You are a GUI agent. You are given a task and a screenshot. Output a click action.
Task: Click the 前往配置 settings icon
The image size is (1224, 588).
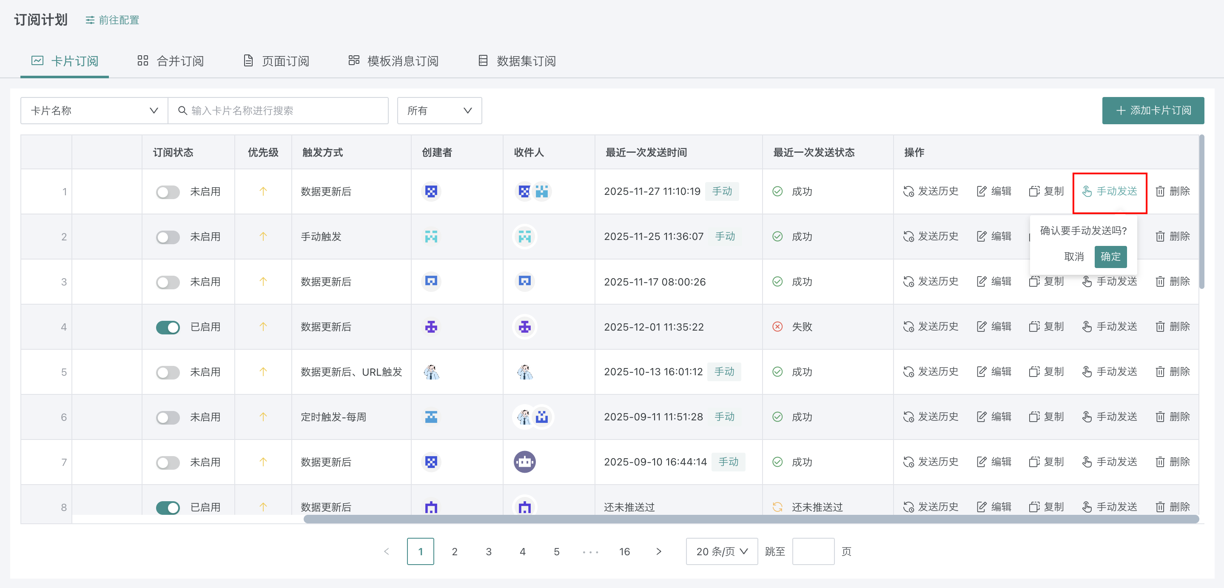[x=90, y=20]
